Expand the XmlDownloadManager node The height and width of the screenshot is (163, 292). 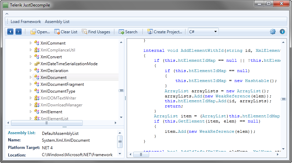click(31, 105)
